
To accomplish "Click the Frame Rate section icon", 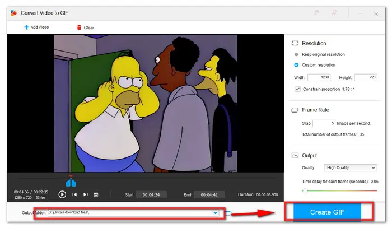I will tap(295, 110).
